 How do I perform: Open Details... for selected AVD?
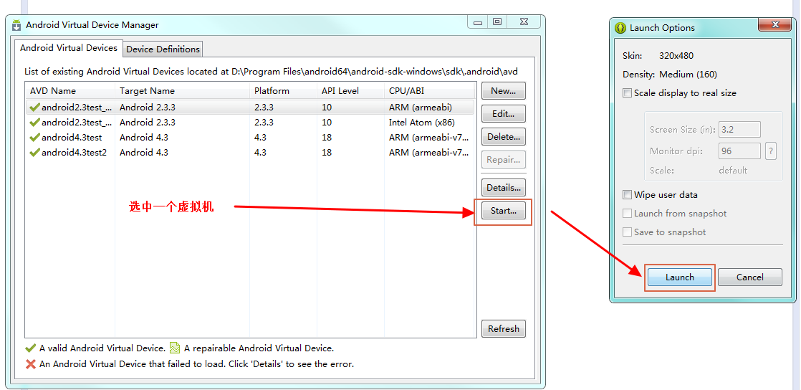pyautogui.click(x=503, y=188)
